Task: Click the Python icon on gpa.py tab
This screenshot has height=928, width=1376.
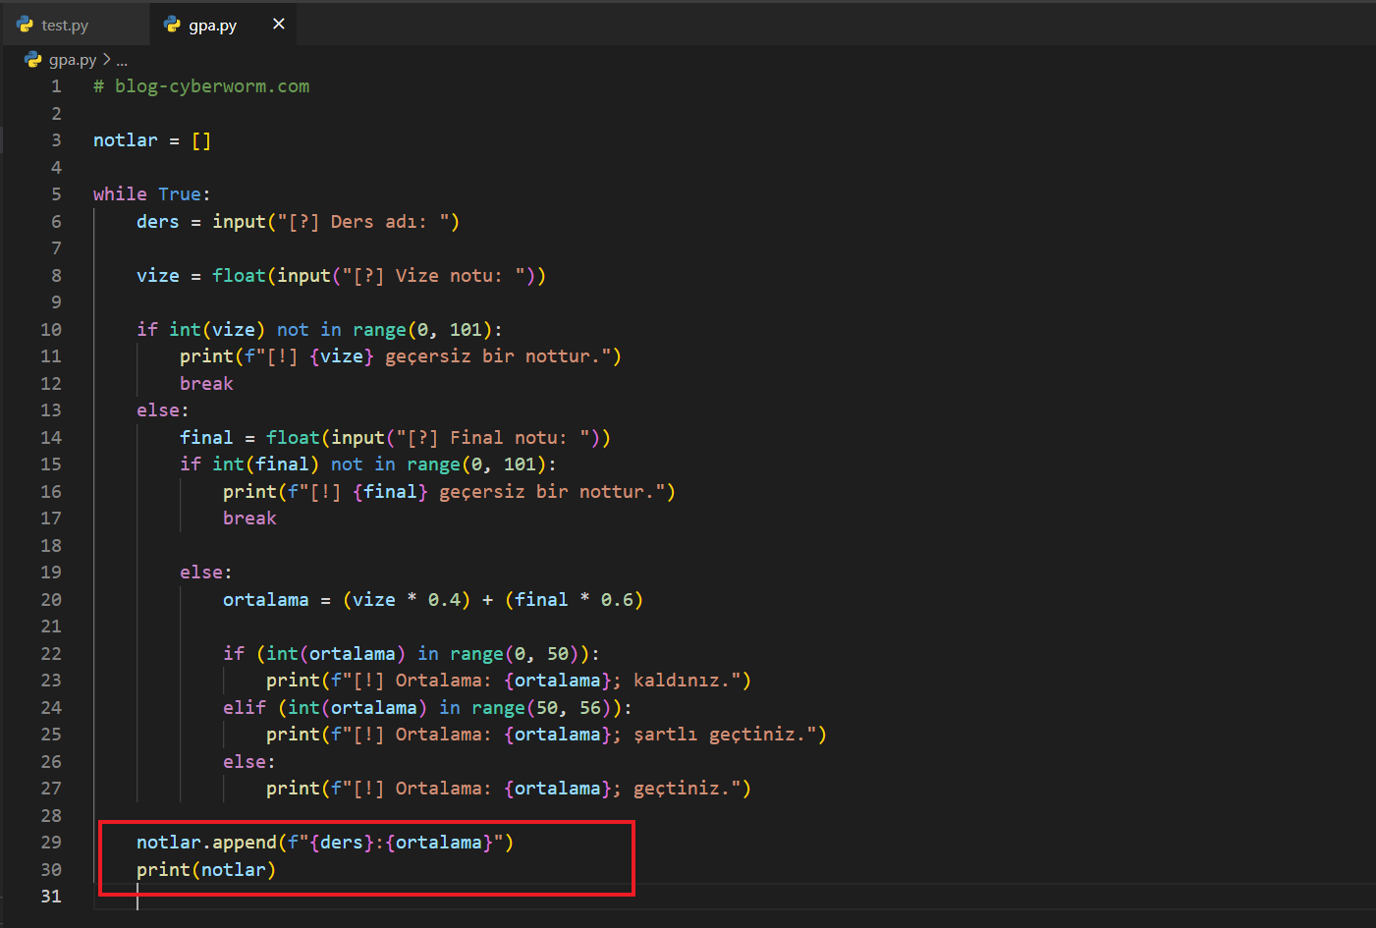Action: tap(173, 25)
